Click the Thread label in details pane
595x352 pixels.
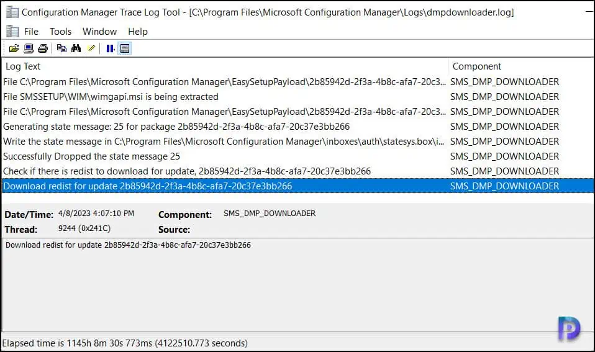coord(21,230)
